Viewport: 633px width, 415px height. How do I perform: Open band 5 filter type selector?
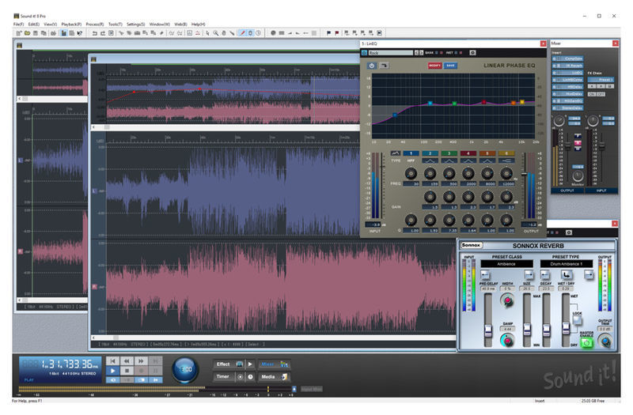[487, 161]
